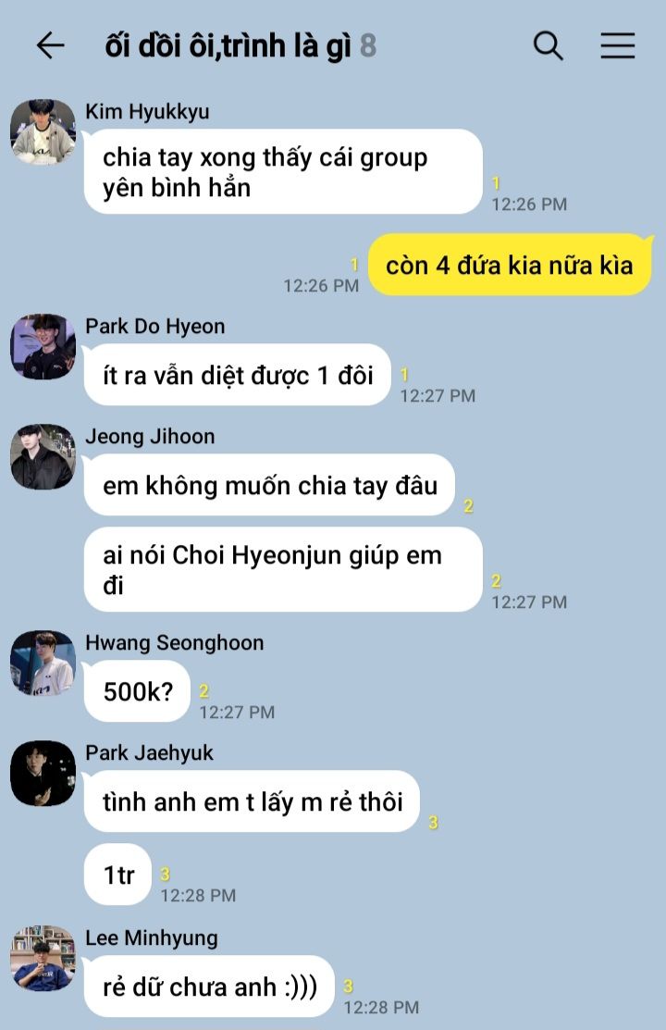The image size is (666, 1030).
Task: Tap the member count 8 in the header
Action: pyautogui.click(x=368, y=46)
